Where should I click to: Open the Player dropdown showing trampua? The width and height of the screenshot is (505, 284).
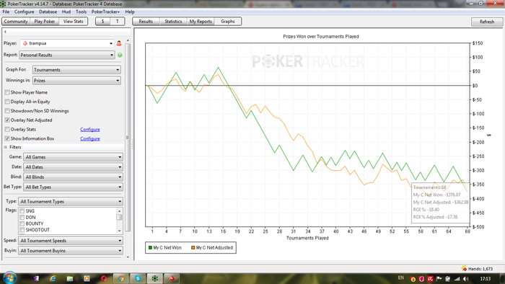(67, 43)
